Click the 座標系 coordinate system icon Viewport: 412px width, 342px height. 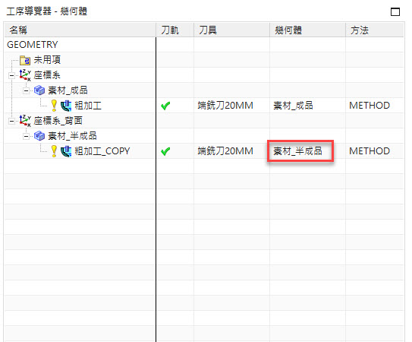(25, 75)
